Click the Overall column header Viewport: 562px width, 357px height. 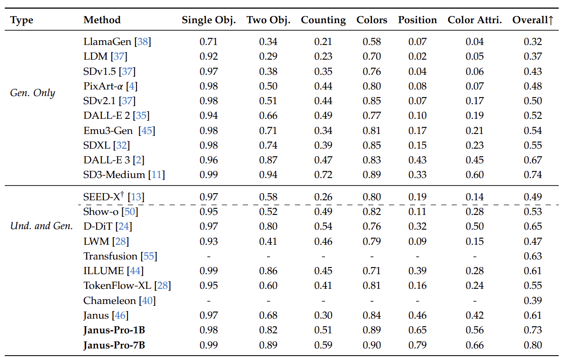click(x=533, y=20)
